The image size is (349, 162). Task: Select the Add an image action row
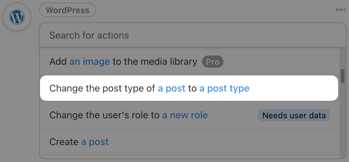[x=189, y=62]
